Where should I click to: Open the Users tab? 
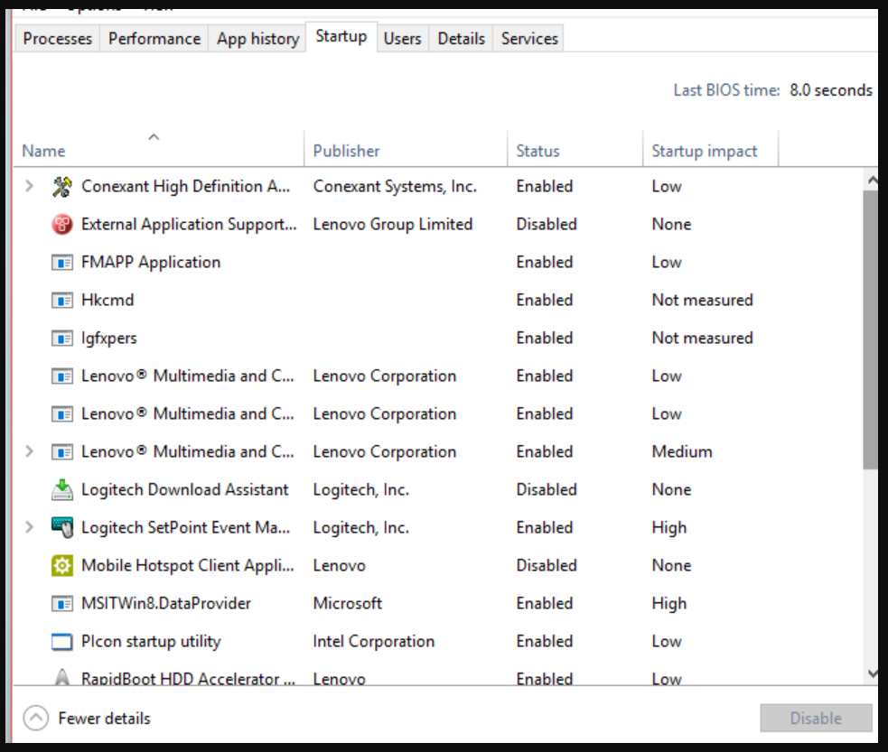tap(402, 39)
